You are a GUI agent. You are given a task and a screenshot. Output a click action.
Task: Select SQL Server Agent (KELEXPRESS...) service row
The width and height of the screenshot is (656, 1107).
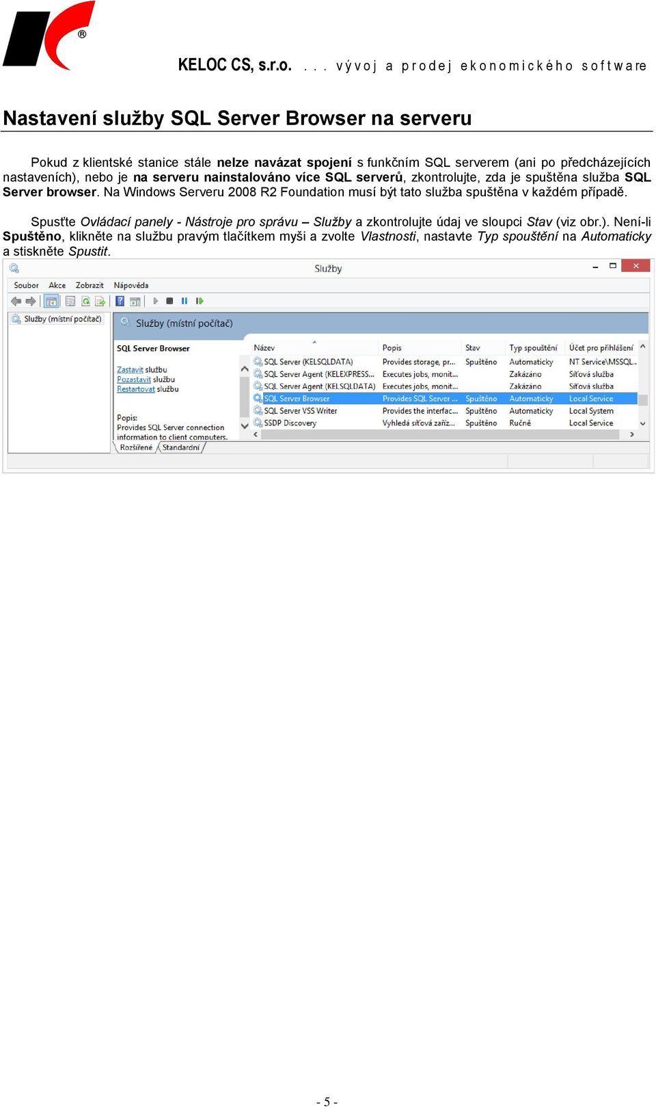point(445,374)
